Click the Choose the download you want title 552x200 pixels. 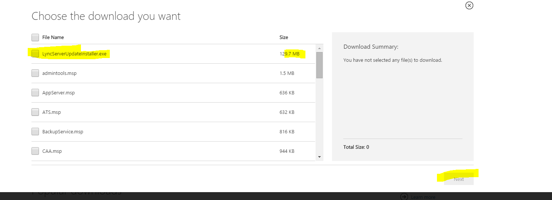pyautogui.click(x=106, y=16)
